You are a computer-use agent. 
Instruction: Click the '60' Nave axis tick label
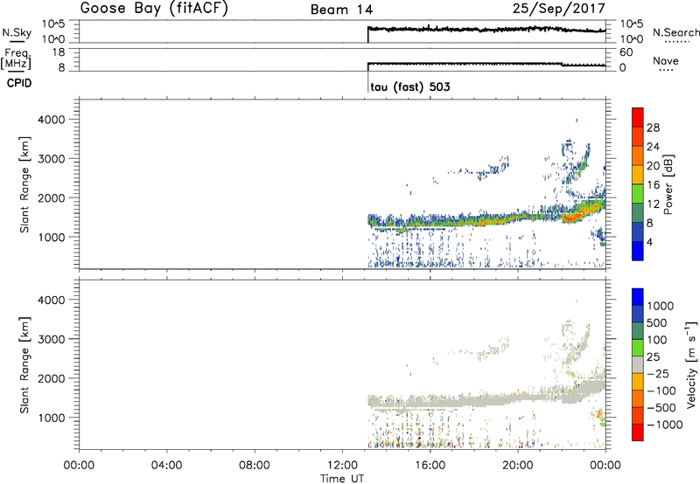tap(626, 52)
